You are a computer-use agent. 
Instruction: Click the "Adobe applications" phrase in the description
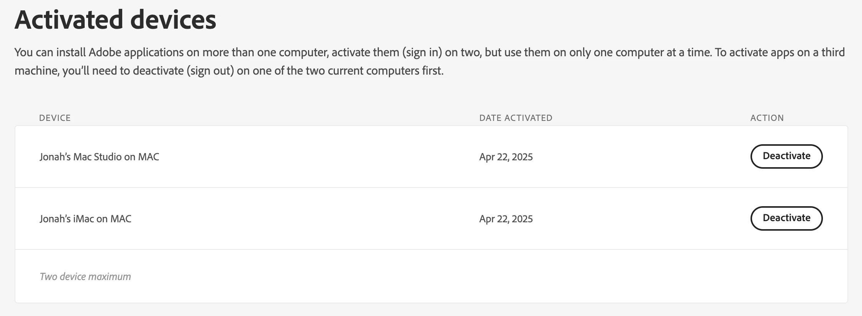coord(136,52)
